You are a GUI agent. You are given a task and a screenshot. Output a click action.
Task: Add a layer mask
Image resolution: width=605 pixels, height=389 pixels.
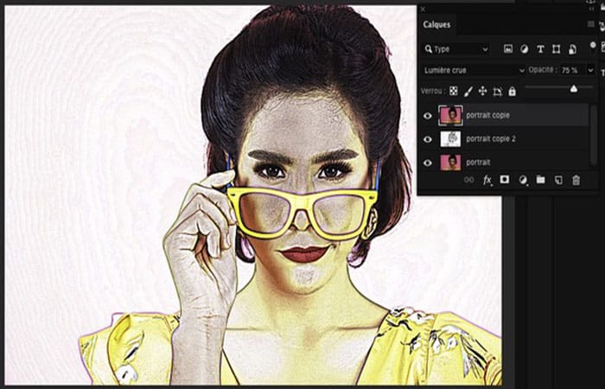coord(504,180)
